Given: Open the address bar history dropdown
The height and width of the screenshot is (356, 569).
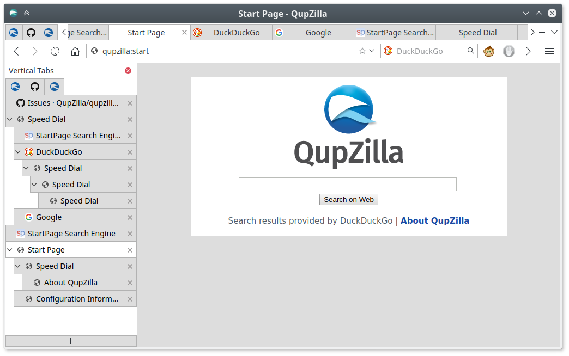Looking at the screenshot, I should (x=372, y=51).
